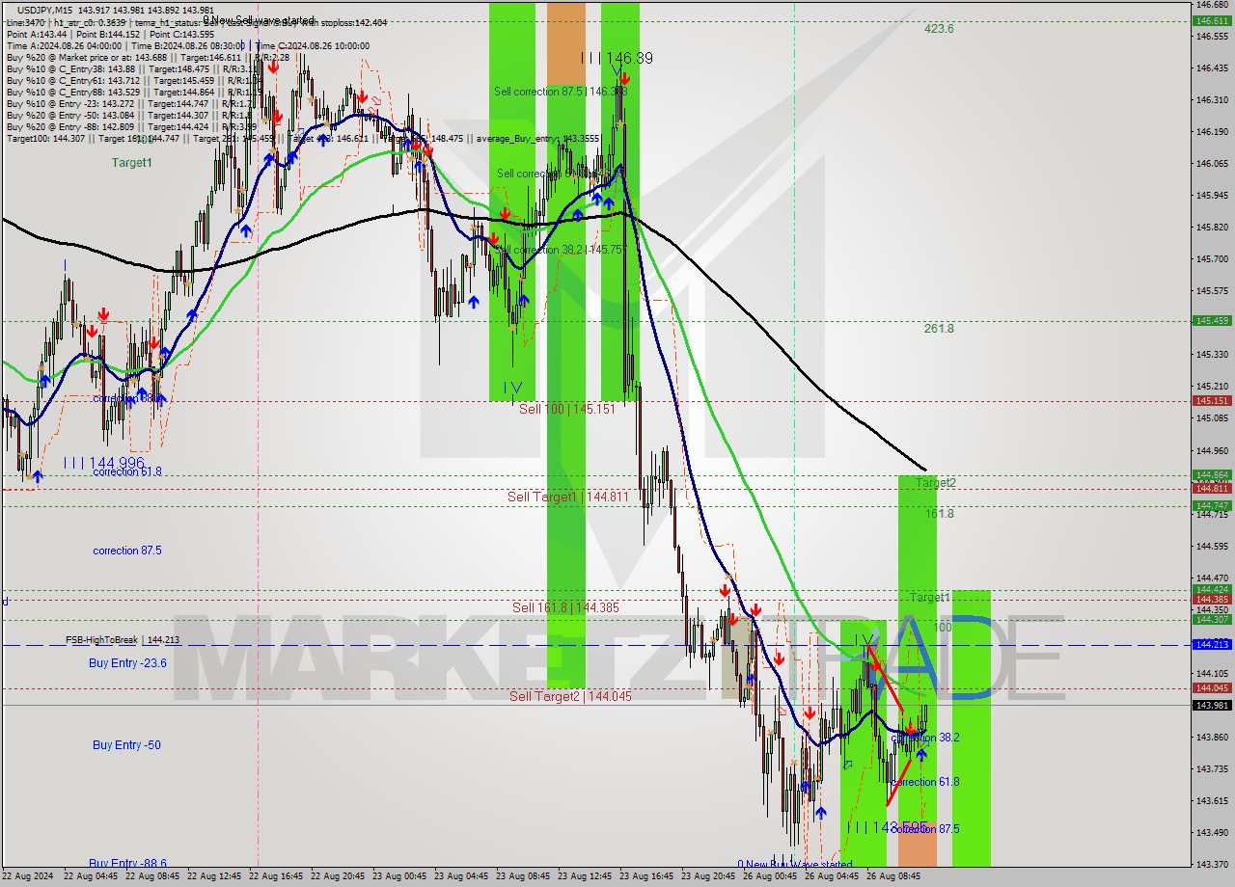Select the 'Sell 161.8 | 144.385' label
The height and width of the screenshot is (887, 1235).
(565, 607)
